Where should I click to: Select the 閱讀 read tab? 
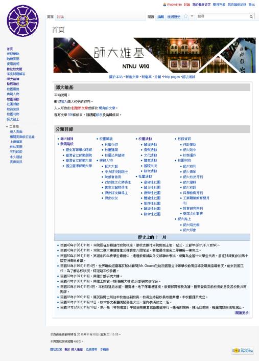pos(151,17)
